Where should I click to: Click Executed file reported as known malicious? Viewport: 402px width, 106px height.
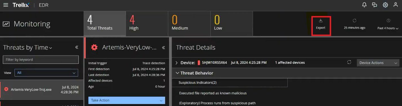click(213, 93)
